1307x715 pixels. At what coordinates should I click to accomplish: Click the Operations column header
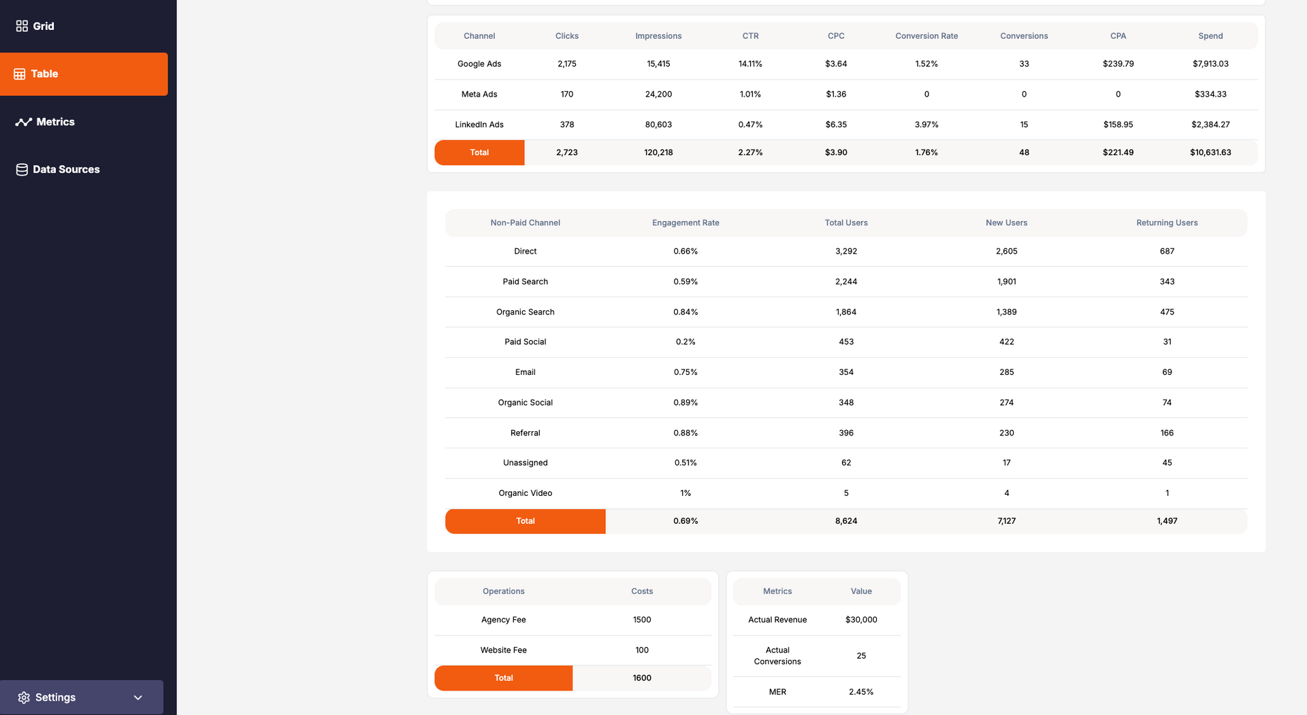coord(504,592)
